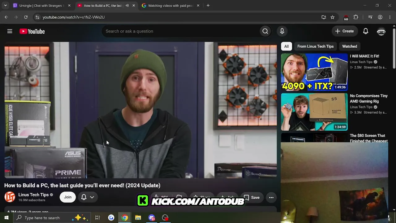396x223 pixels.
Task: Click the Windows taskbar search box
Action: 52,218
